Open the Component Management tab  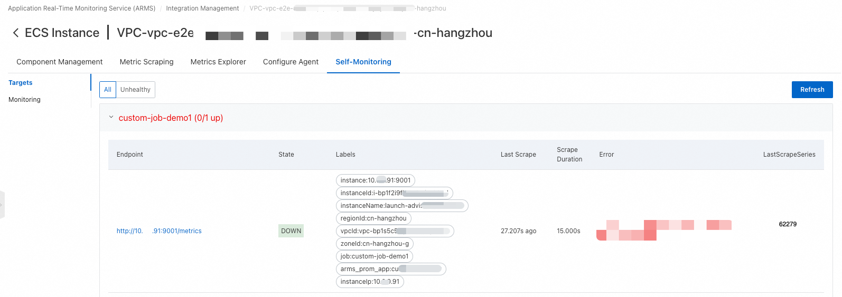60,62
